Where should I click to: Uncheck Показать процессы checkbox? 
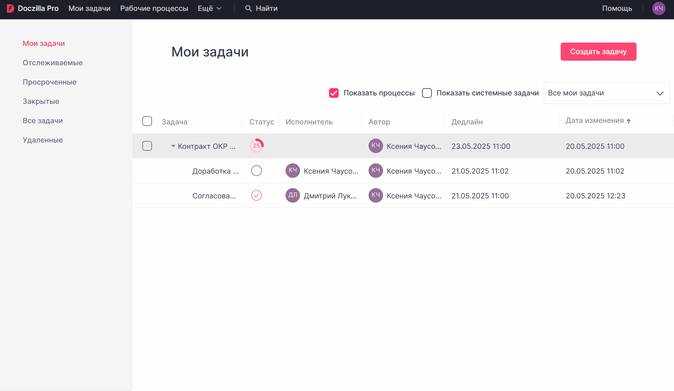click(x=334, y=93)
